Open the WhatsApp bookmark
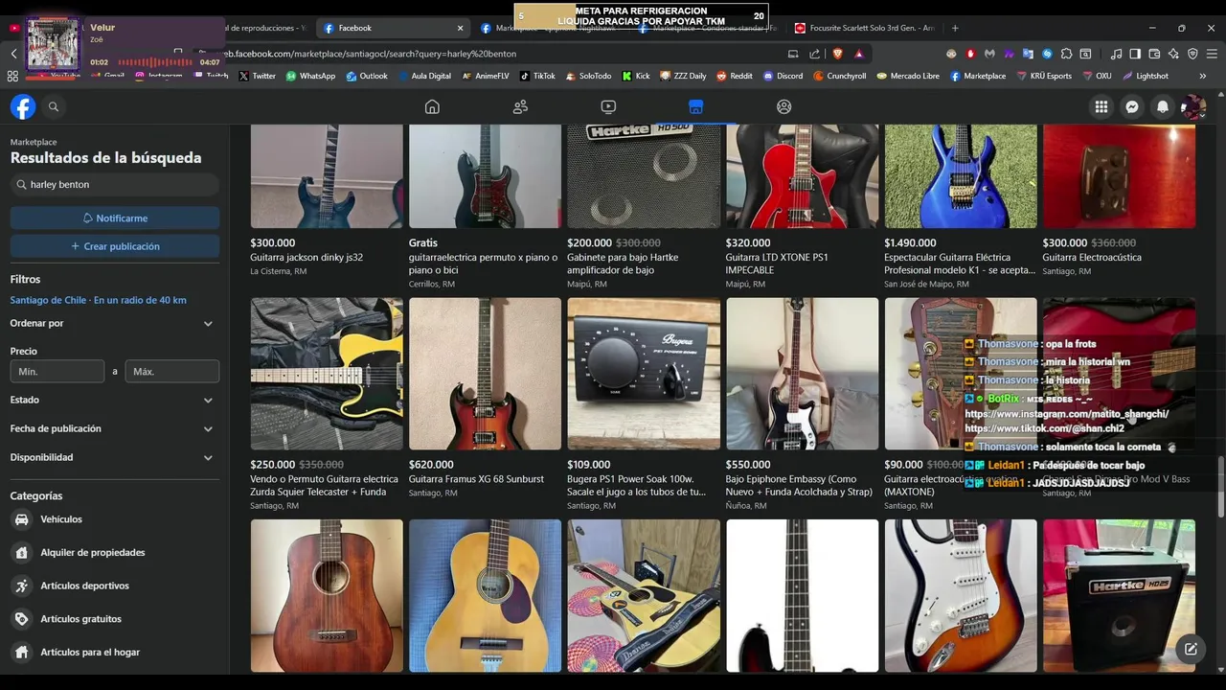1226x690 pixels. (310, 76)
